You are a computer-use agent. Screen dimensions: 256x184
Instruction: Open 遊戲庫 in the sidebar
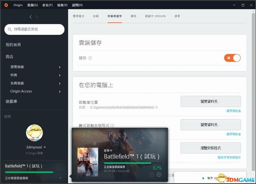pyautogui.click(x=11, y=101)
